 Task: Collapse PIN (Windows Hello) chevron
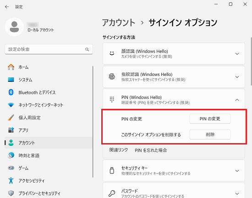[237, 100]
